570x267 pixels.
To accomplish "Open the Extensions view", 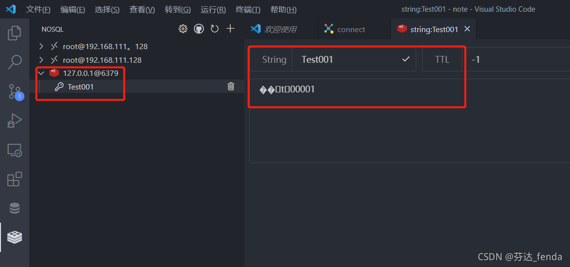I will click(15, 179).
